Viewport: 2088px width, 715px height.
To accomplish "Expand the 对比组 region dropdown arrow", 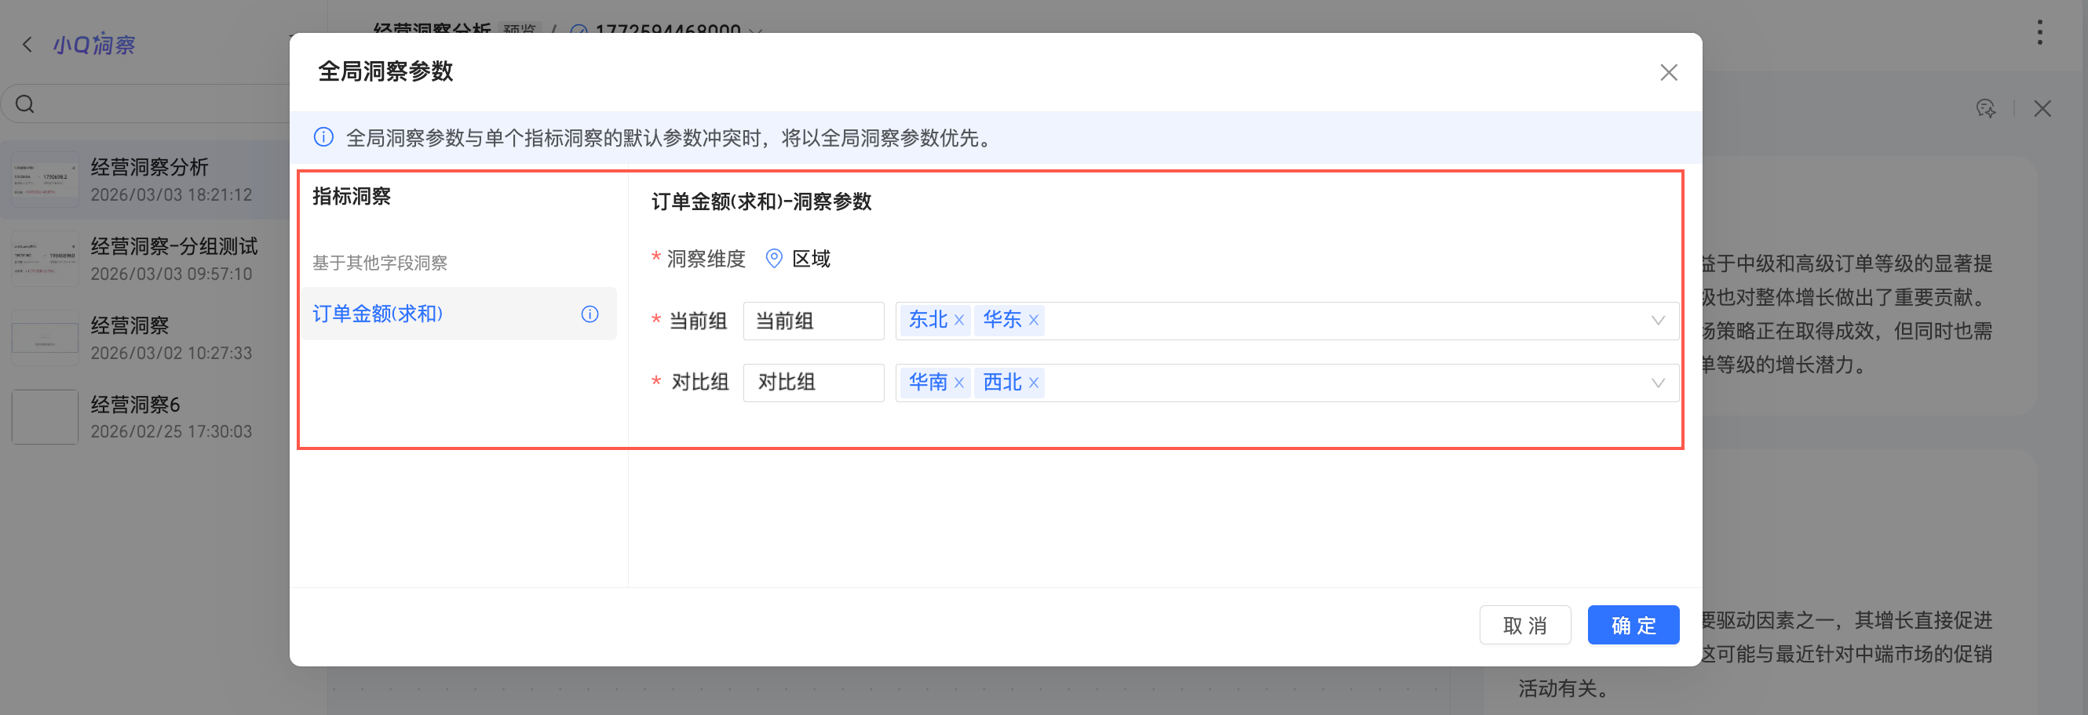I will pyautogui.click(x=1658, y=383).
